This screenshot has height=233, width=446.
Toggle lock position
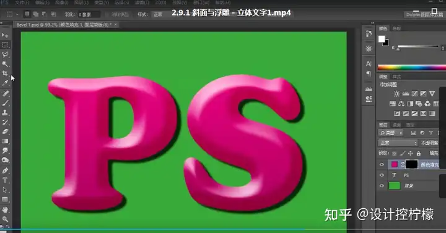[x=411, y=153]
